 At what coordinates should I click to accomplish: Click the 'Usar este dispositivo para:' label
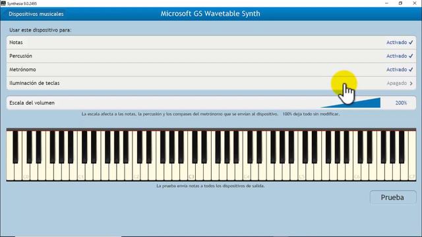click(x=40, y=30)
